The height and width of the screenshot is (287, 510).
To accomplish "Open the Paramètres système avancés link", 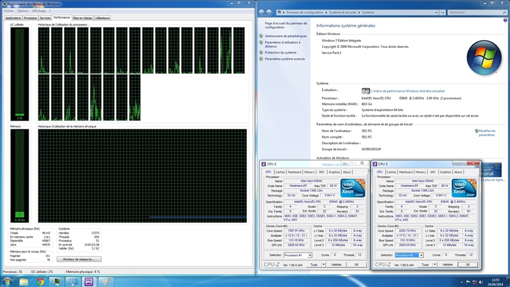I will coord(285,59).
